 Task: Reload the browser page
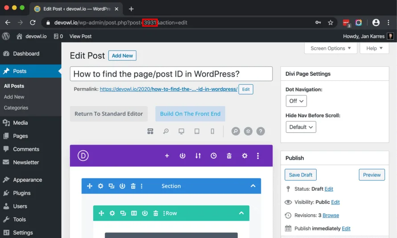click(x=33, y=23)
